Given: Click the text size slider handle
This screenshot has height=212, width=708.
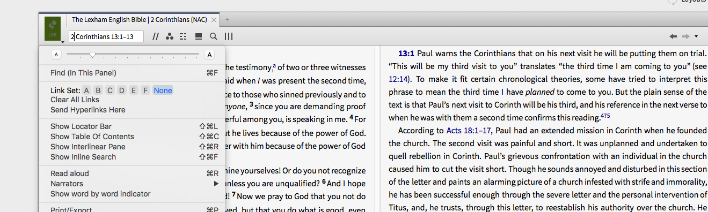Looking at the screenshot, I should 93,55.
